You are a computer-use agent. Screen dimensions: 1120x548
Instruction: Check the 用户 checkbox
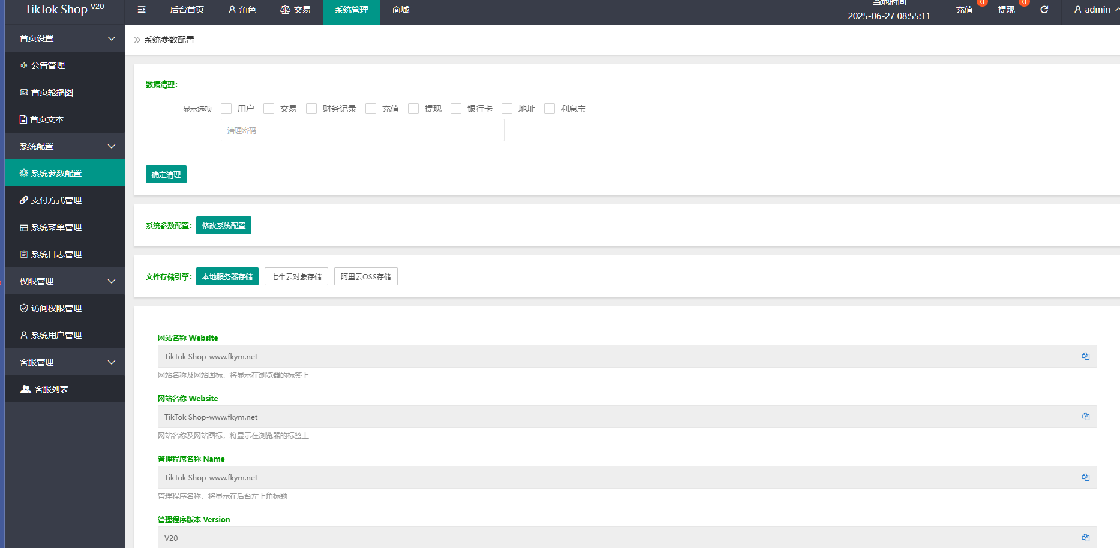click(226, 109)
